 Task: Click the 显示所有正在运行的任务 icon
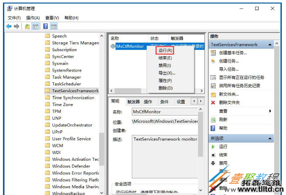213,77
